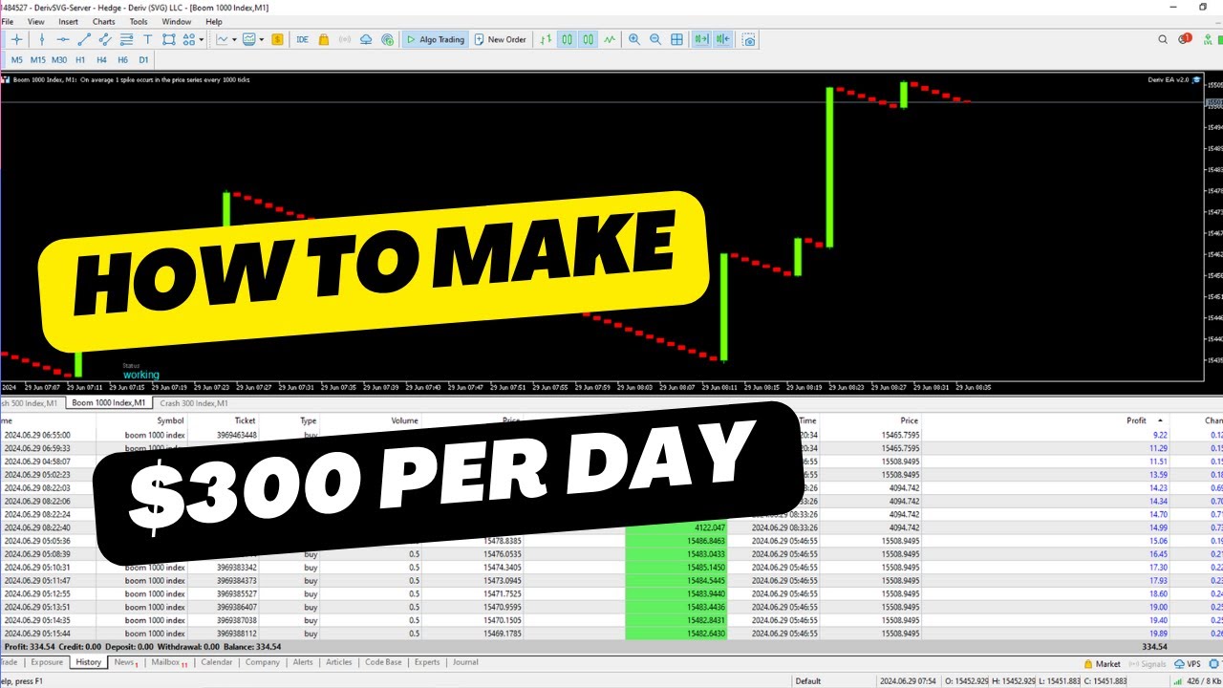Screen dimensions: 1223x688
Task: Select the M15 timeframe
Action: pos(37,60)
